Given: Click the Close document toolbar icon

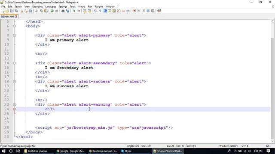Looking at the screenshot, I should pos(21,11).
